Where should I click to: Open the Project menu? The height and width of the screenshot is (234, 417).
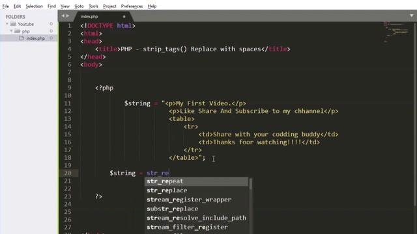click(x=109, y=6)
